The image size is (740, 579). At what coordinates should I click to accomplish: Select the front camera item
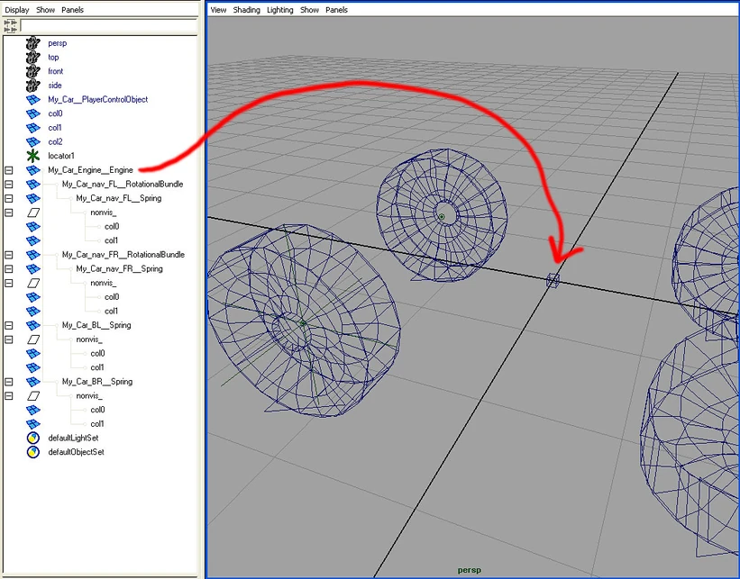pos(56,71)
